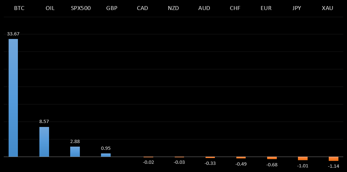Click the OIL category label
This screenshot has height=172, width=347.
tap(50, 8)
